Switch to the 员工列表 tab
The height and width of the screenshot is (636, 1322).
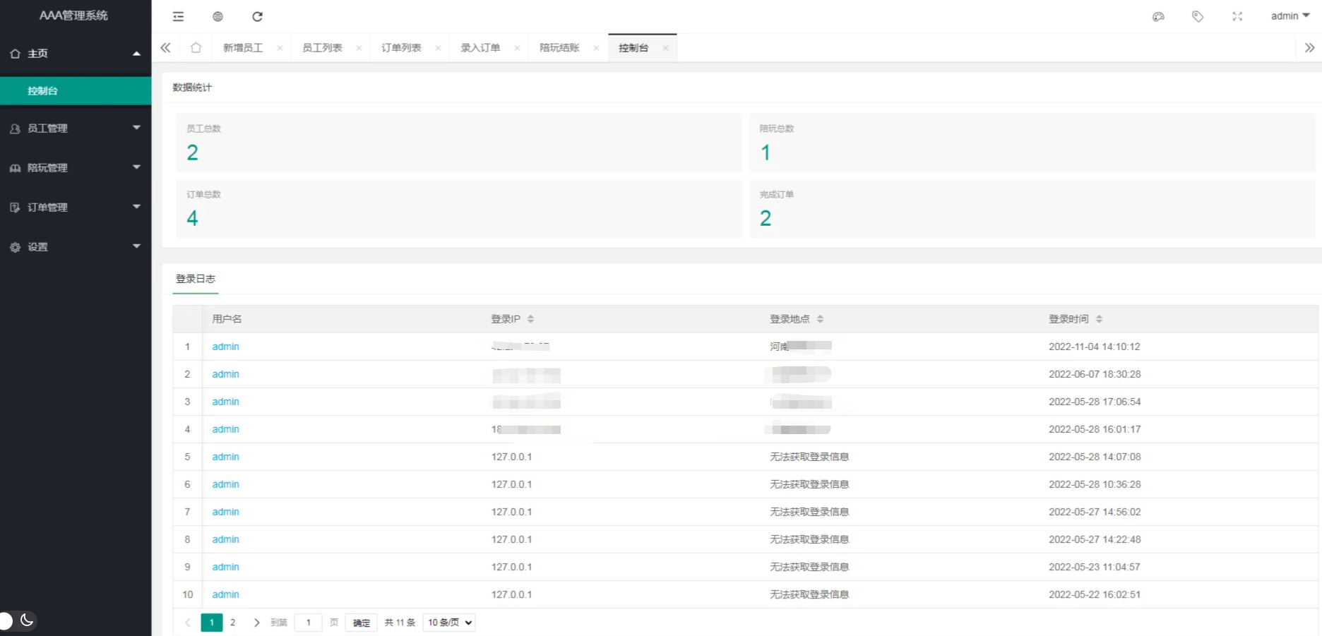tap(322, 48)
